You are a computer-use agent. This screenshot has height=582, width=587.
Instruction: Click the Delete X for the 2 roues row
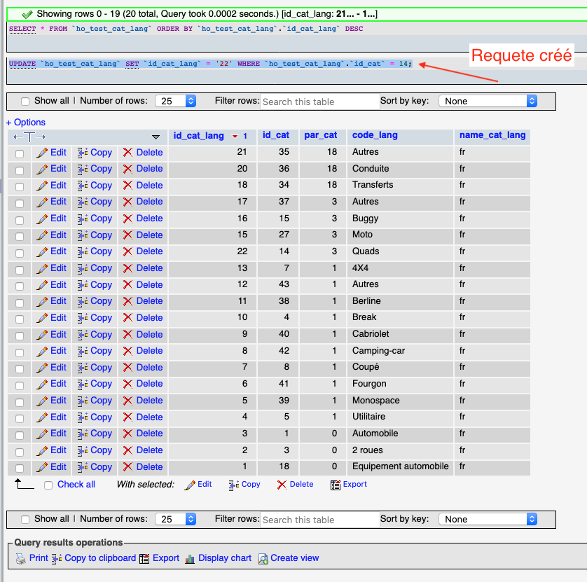point(127,450)
